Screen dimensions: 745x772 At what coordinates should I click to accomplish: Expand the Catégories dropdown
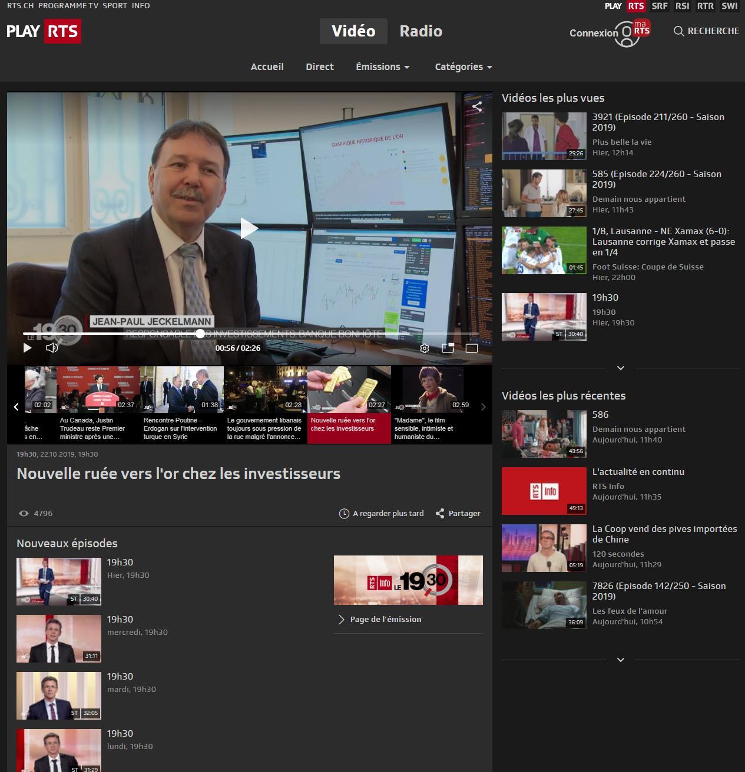tap(463, 67)
